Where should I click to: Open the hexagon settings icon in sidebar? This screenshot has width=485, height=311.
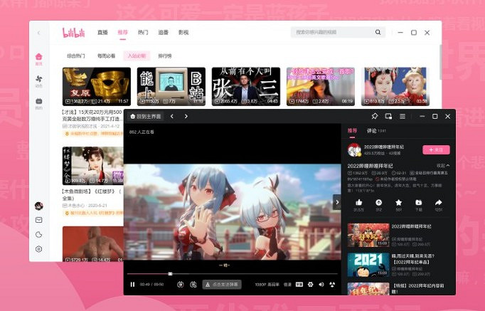(x=38, y=249)
